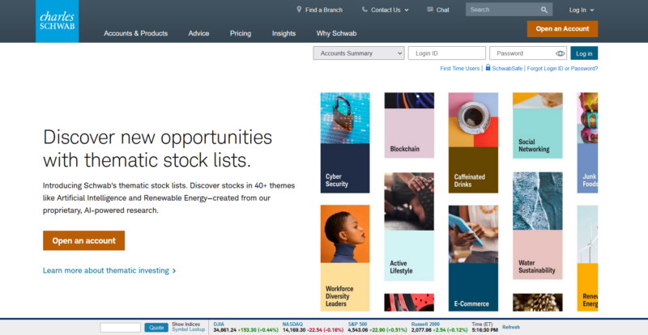
Task: Open the Water Sustainability theme card
Action: point(538,226)
